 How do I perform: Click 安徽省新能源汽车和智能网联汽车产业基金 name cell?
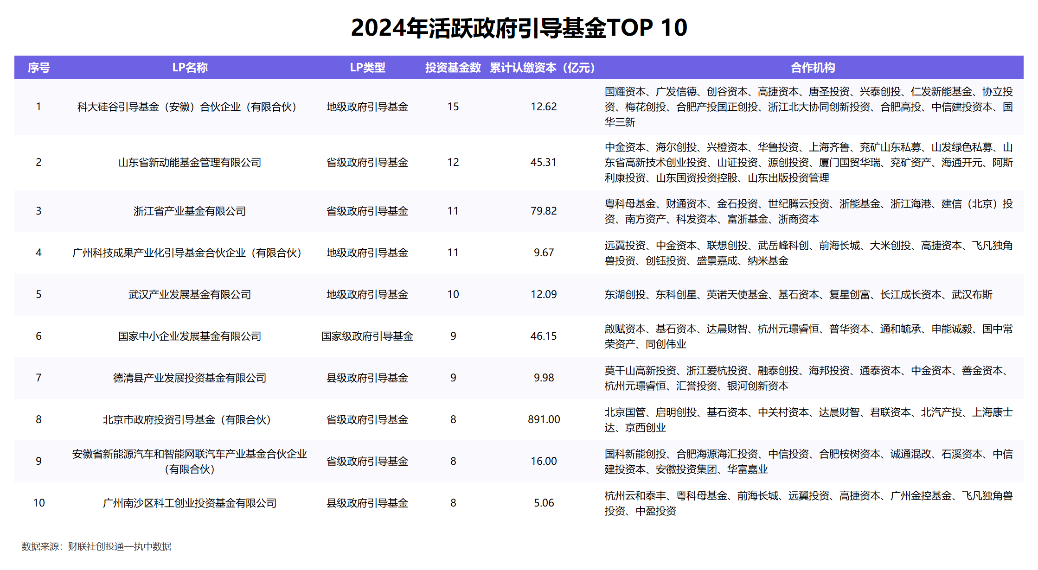(x=190, y=462)
